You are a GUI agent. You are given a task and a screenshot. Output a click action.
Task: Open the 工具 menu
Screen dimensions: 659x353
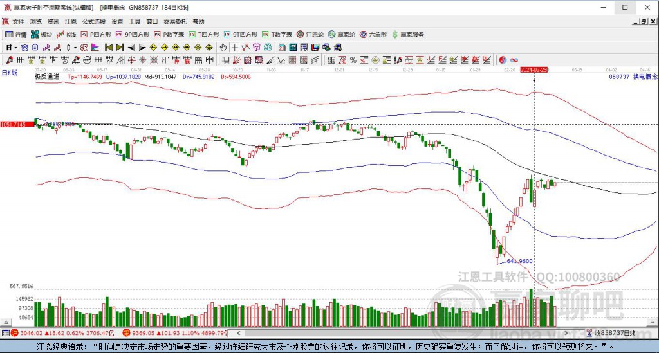coord(135,21)
